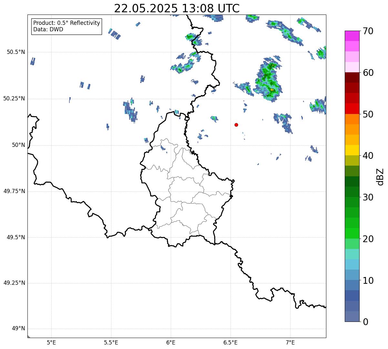Click the 20 tick label on colorbar
388x349 pixels.
pos(368,239)
